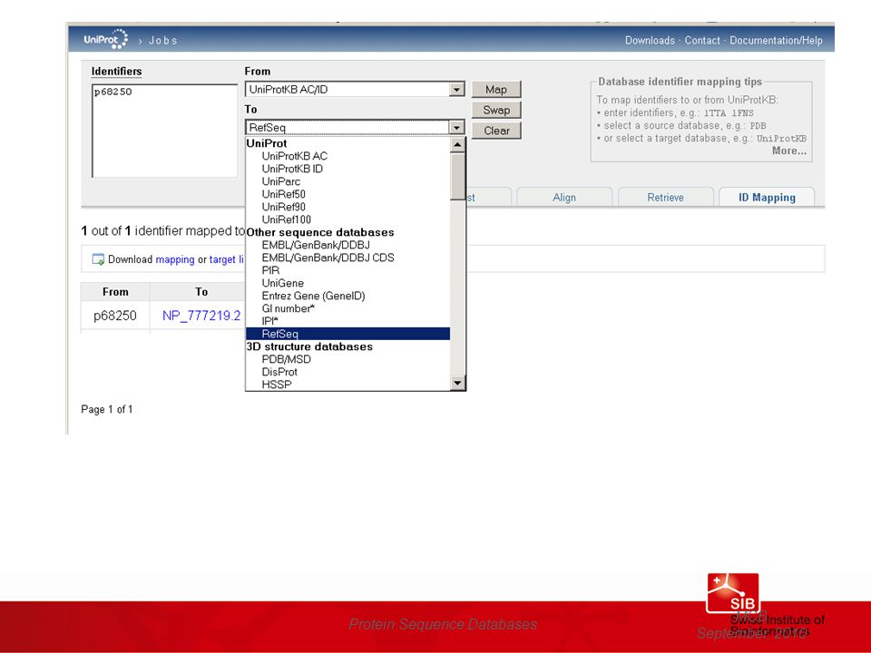Open NP_777219.2 result link
This screenshot has width=871, height=653.
[201, 316]
